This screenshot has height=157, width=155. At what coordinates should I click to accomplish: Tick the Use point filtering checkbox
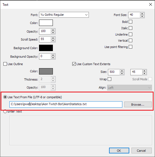point(130,47)
